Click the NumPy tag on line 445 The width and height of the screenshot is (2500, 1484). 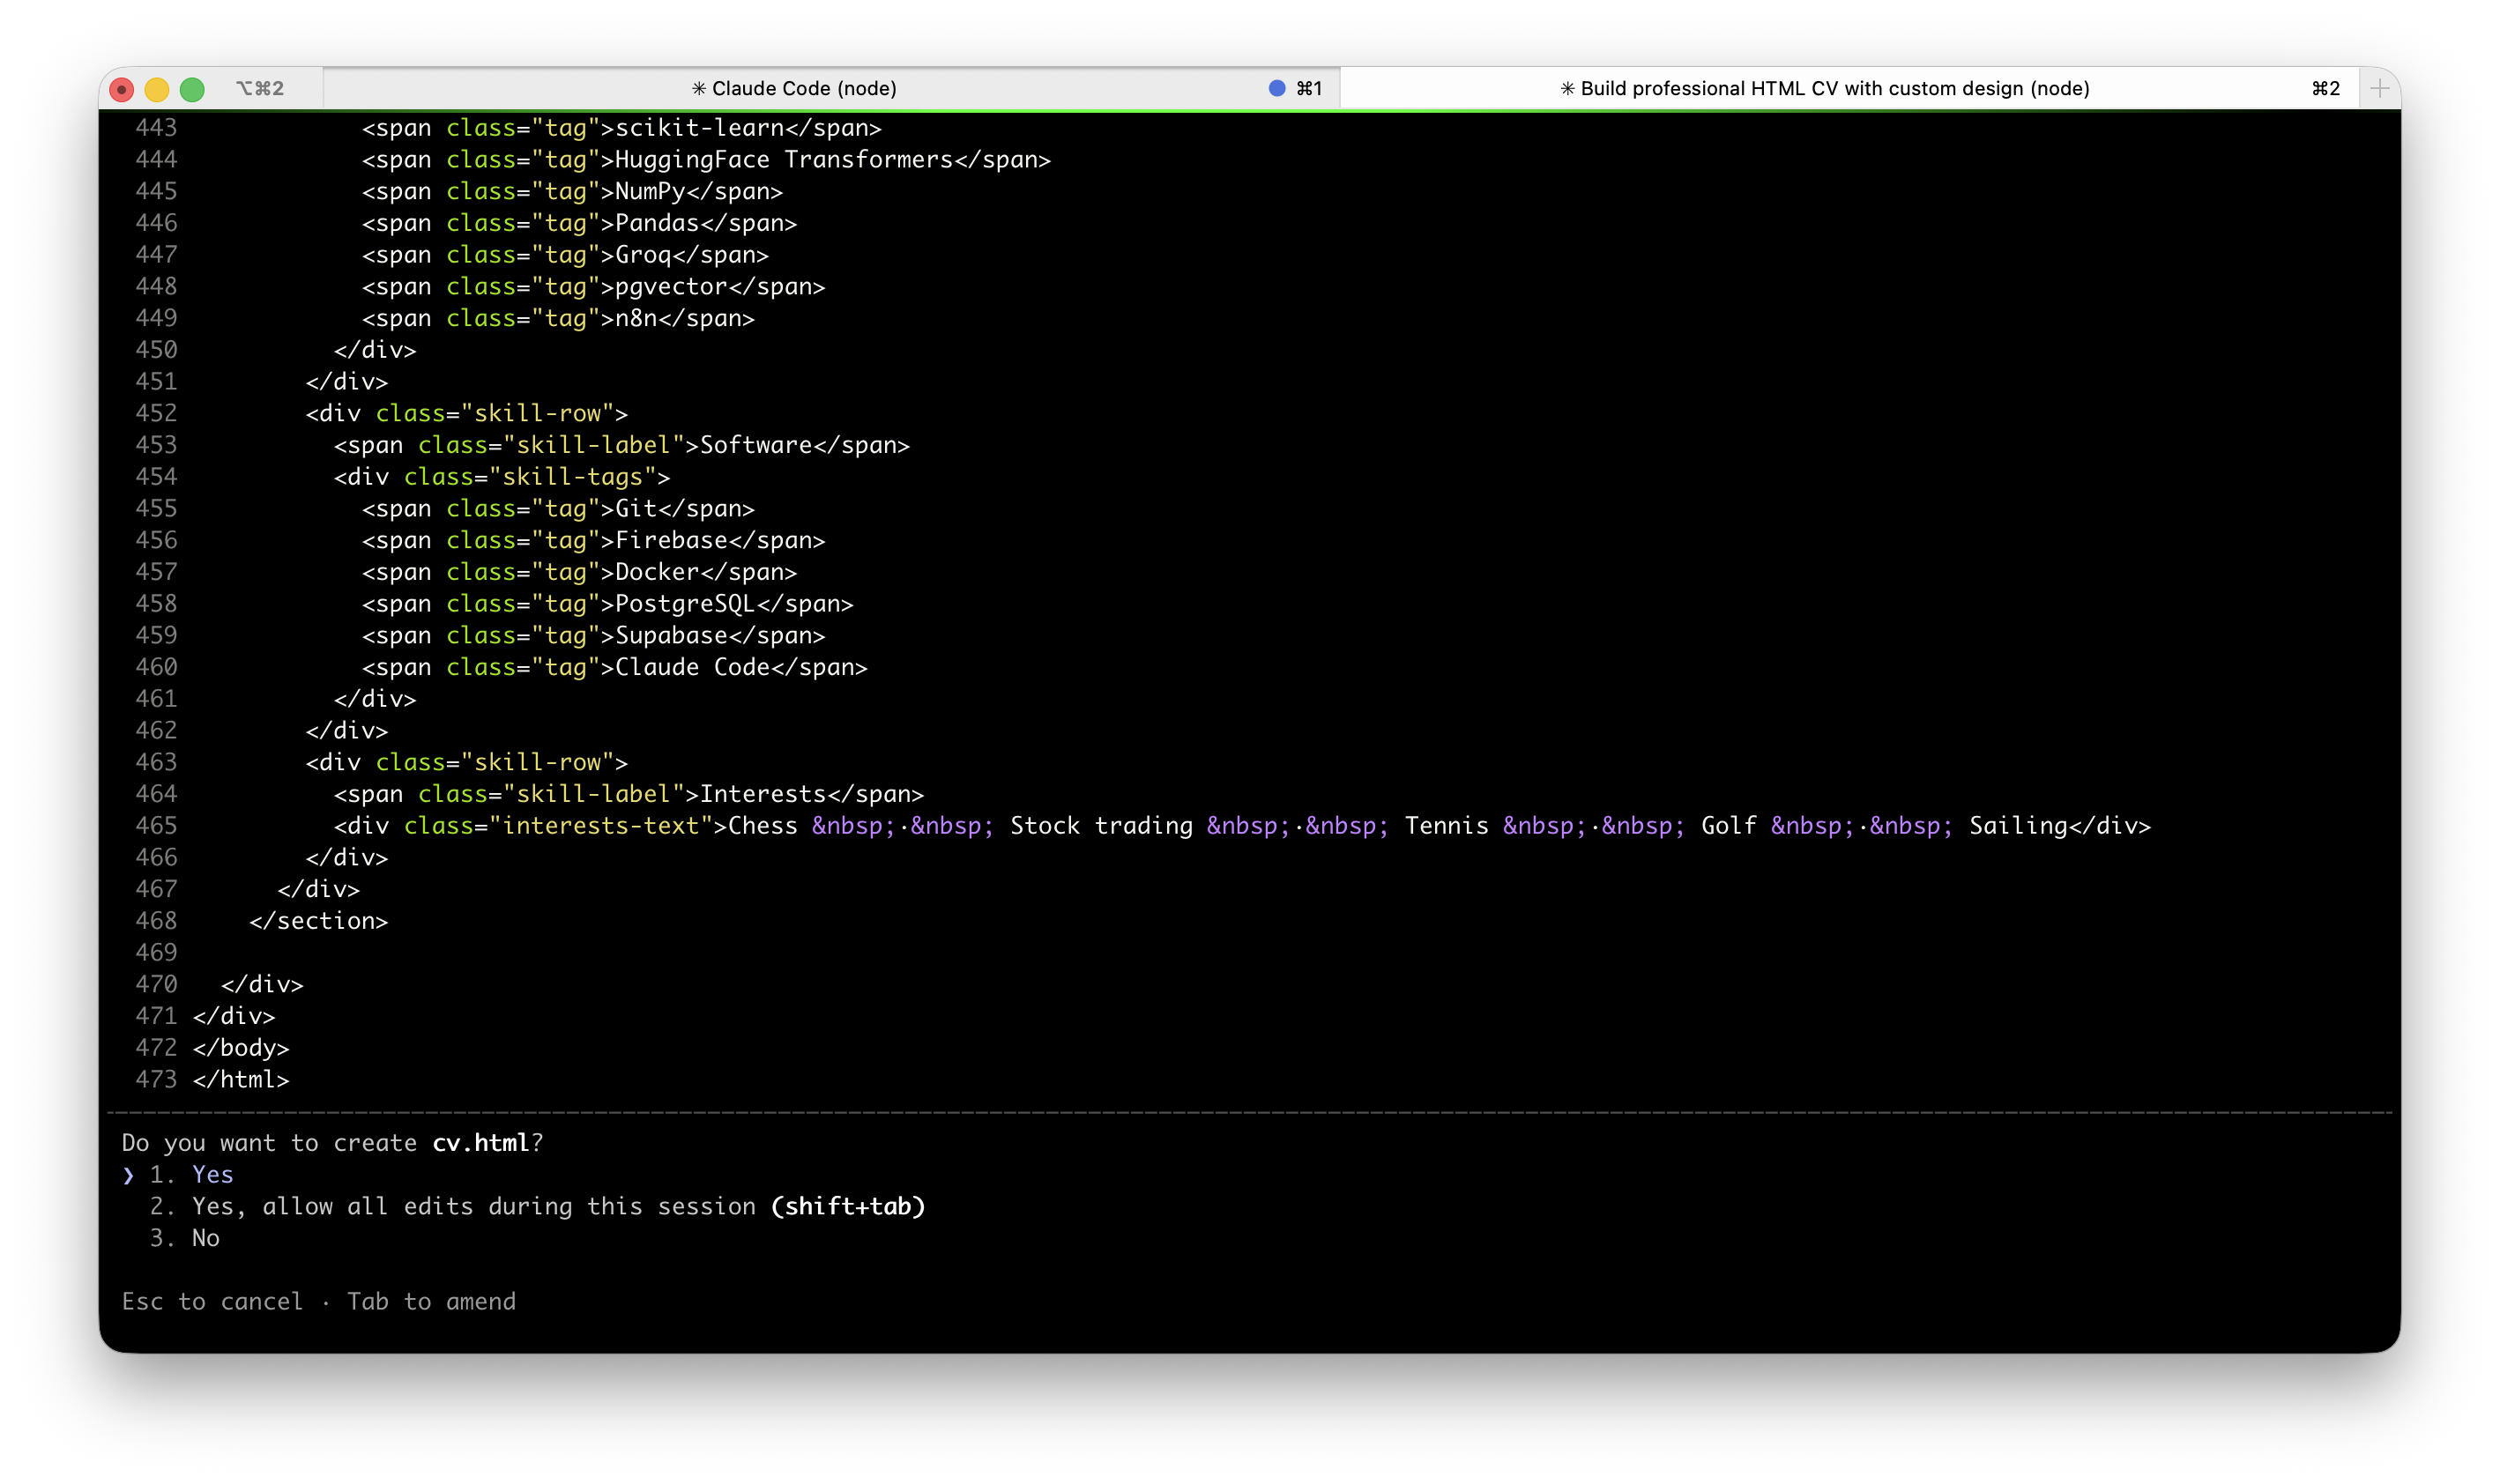coord(572,191)
